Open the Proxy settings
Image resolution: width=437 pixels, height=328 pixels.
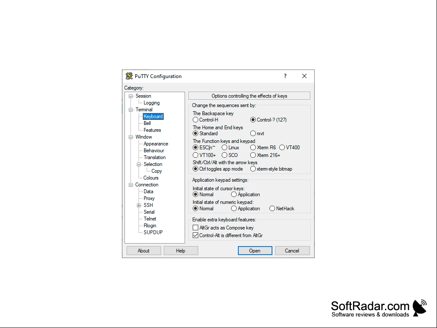[149, 198]
